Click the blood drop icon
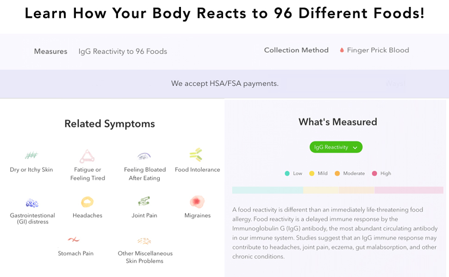 [342, 50]
